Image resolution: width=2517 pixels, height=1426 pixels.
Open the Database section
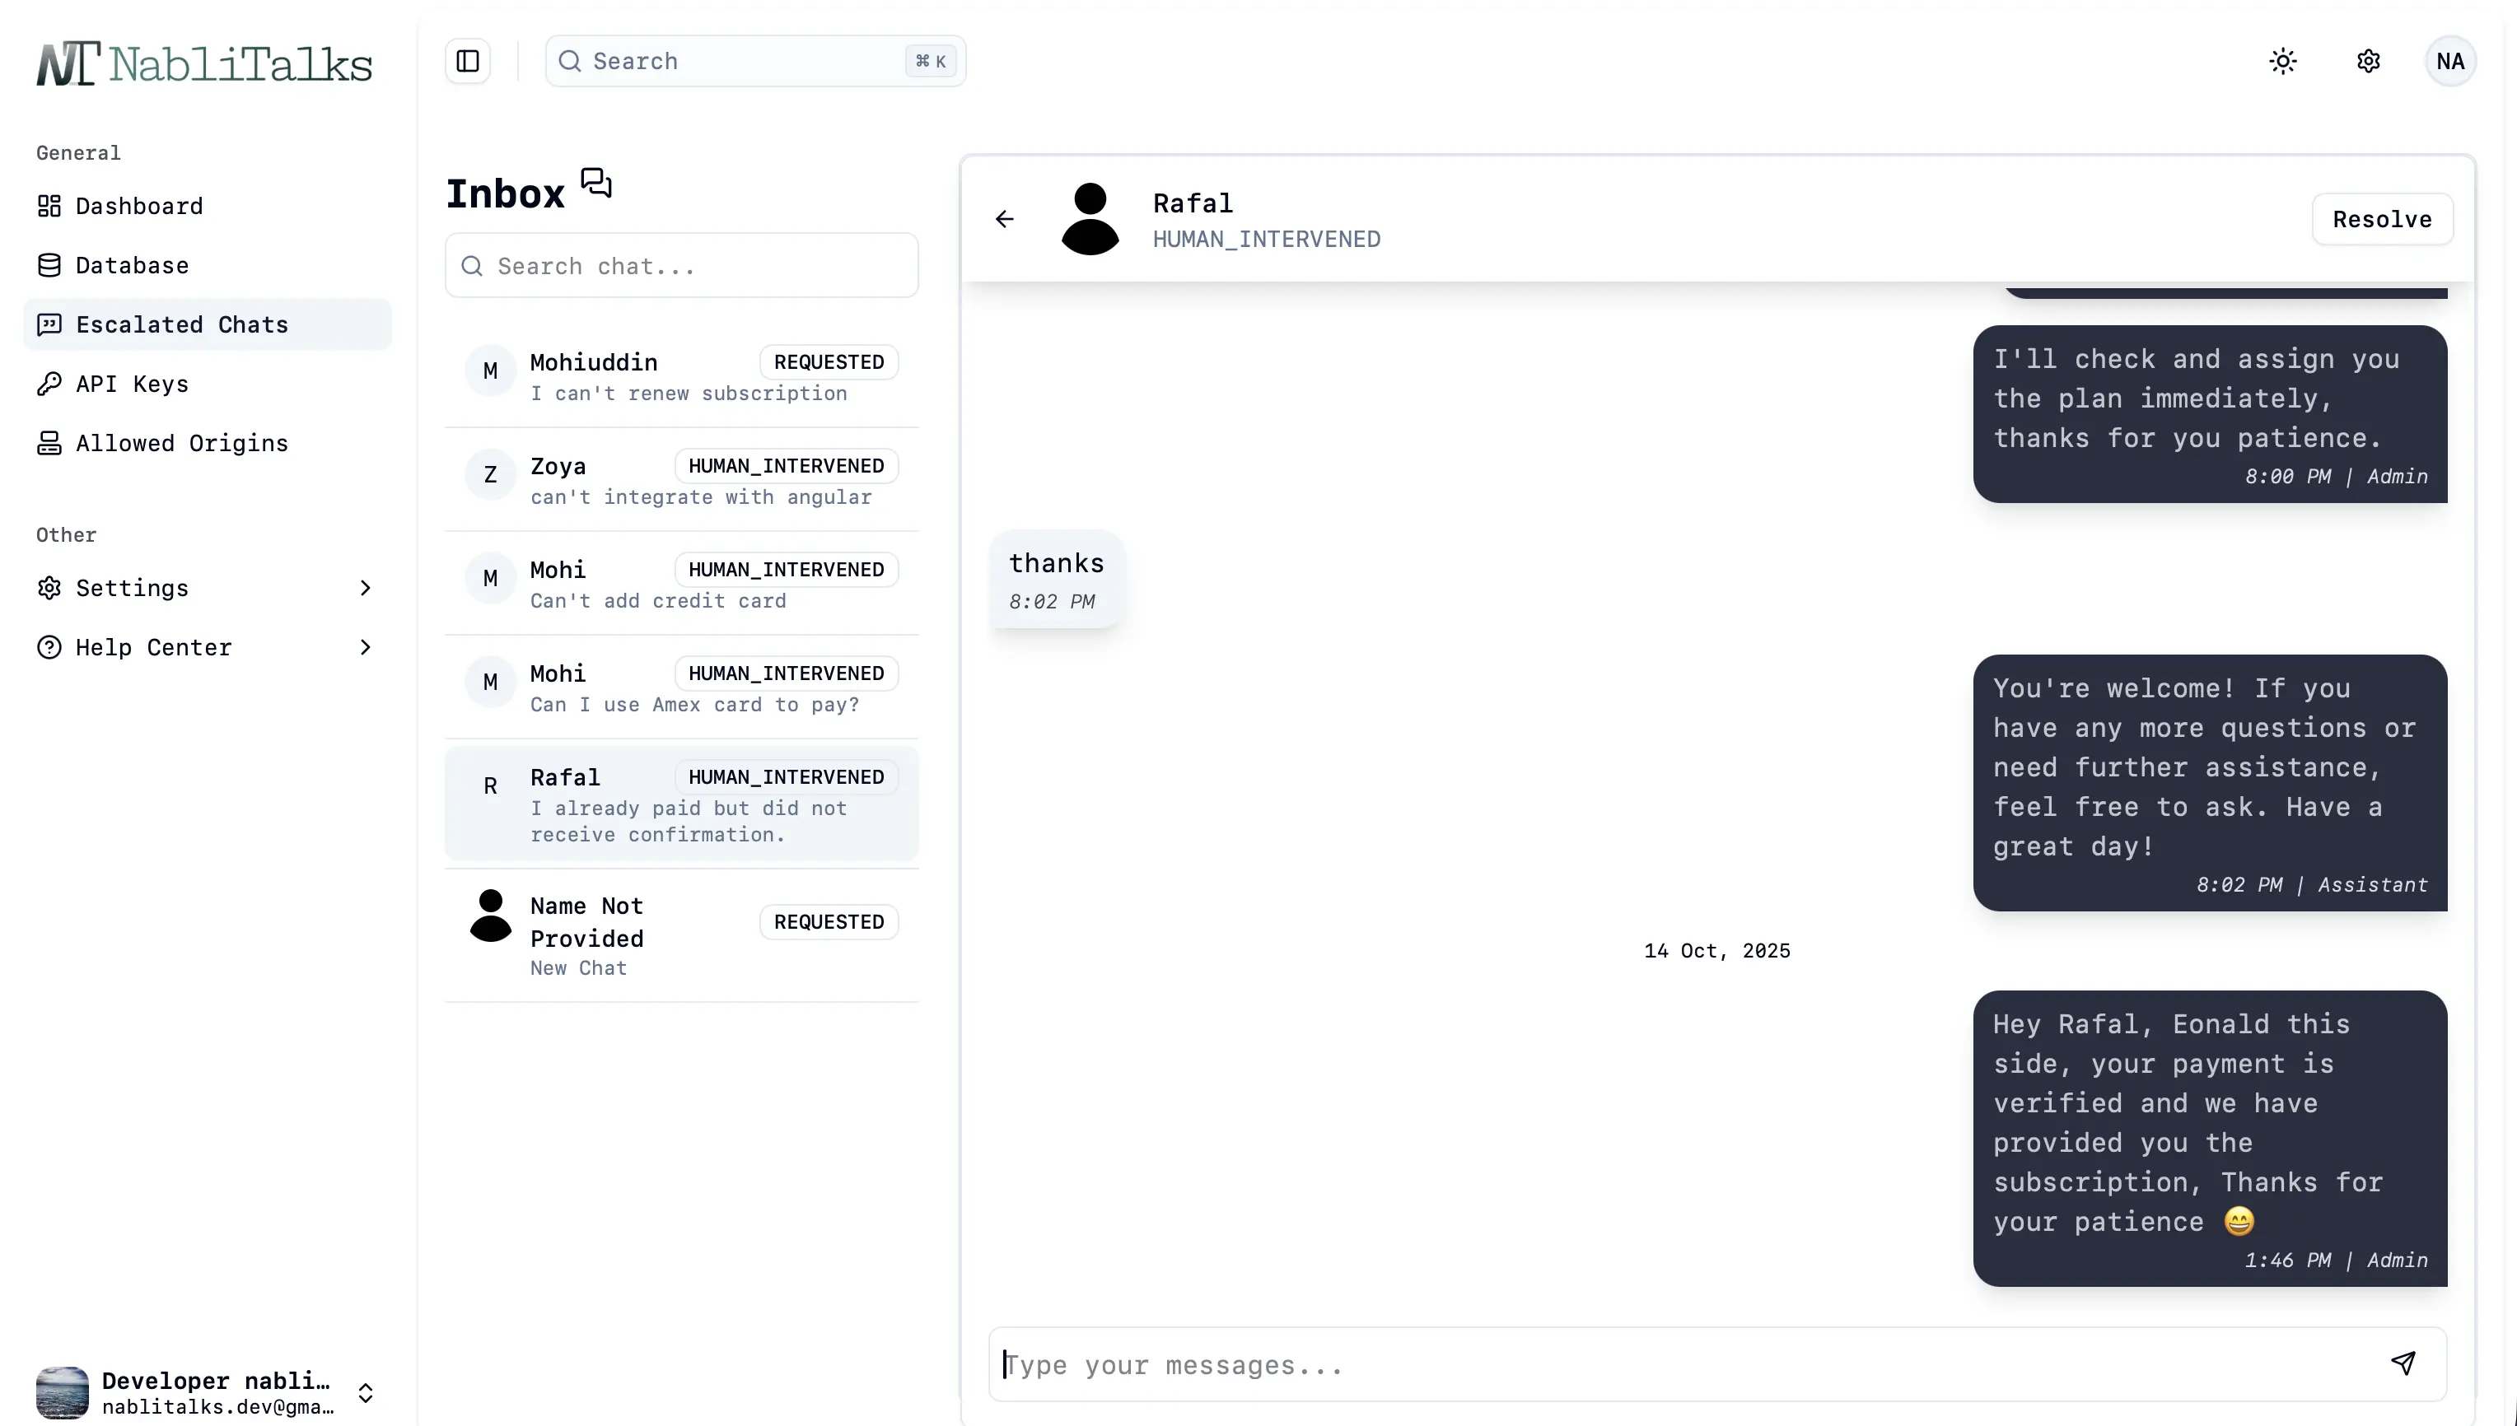click(133, 265)
